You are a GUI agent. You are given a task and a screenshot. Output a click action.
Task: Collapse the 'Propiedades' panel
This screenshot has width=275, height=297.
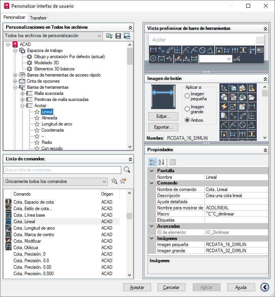[x=265, y=150]
